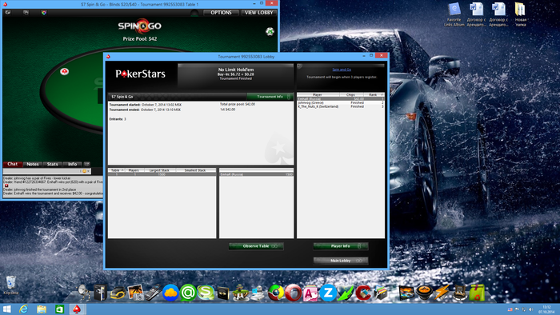Image resolution: width=560 pixels, height=315 pixels.
Task: Open the camera photo app in dock
Action: point(135,293)
